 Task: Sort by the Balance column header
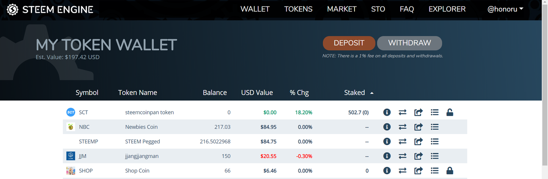click(215, 92)
